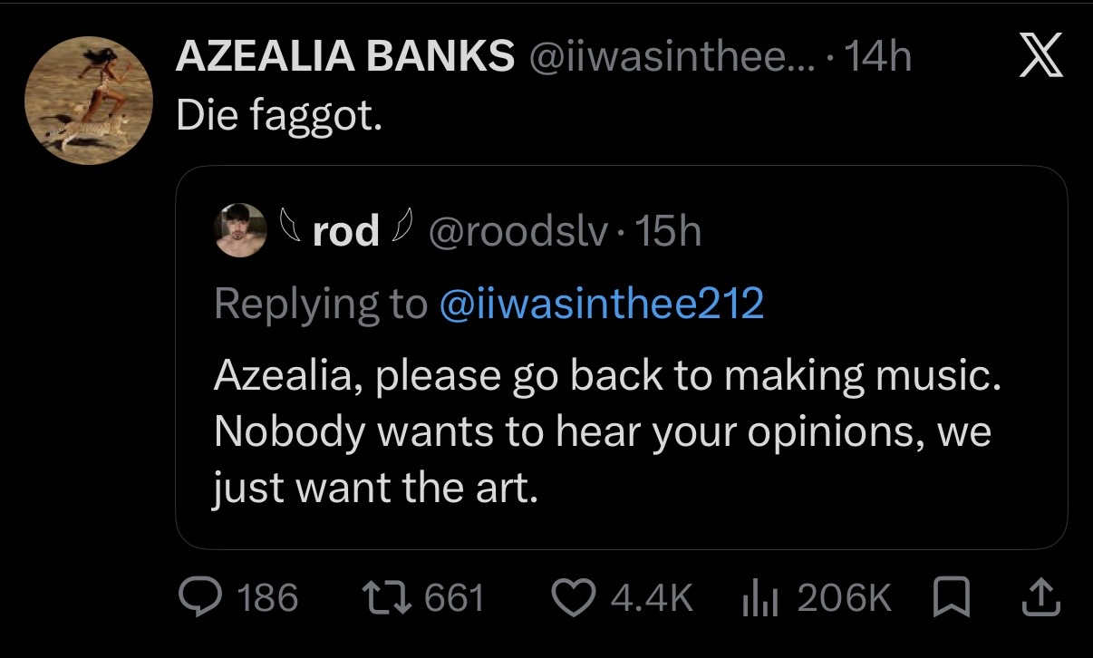Screen dimensions: 1093x658
Task: Click the X logo at top right
Action: (x=1041, y=60)
